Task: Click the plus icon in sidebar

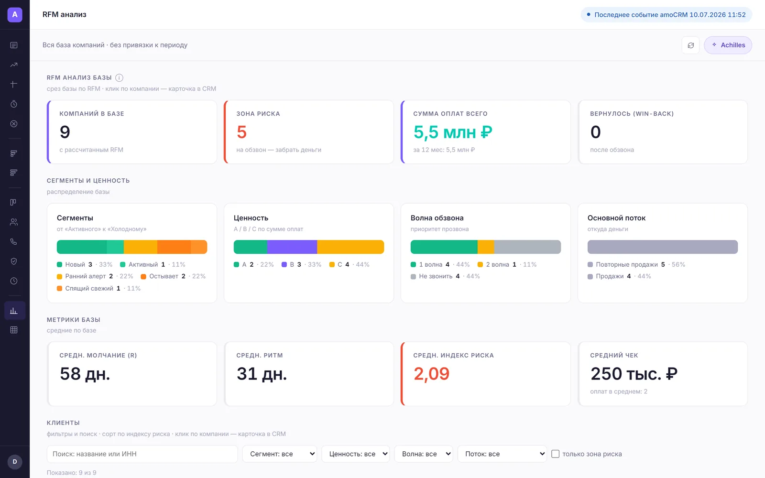Action: (14, 84)
